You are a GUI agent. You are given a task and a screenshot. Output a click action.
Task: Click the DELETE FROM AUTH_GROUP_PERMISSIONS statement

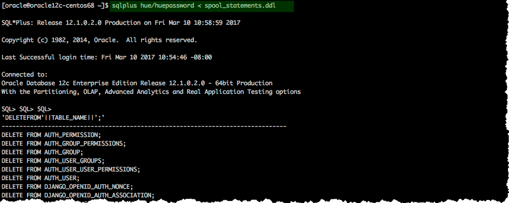(64, 144)
